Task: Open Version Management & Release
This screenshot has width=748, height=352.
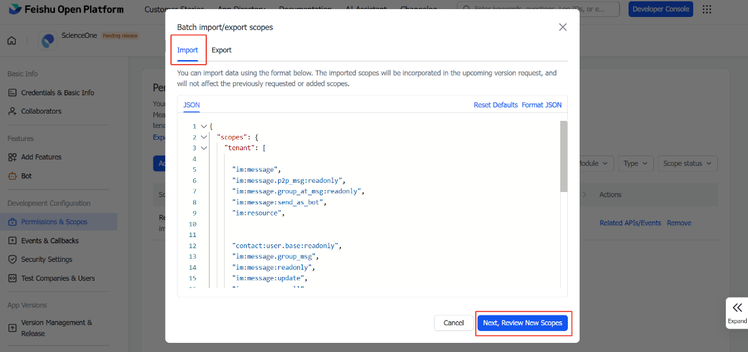Action: pos(57,328)
